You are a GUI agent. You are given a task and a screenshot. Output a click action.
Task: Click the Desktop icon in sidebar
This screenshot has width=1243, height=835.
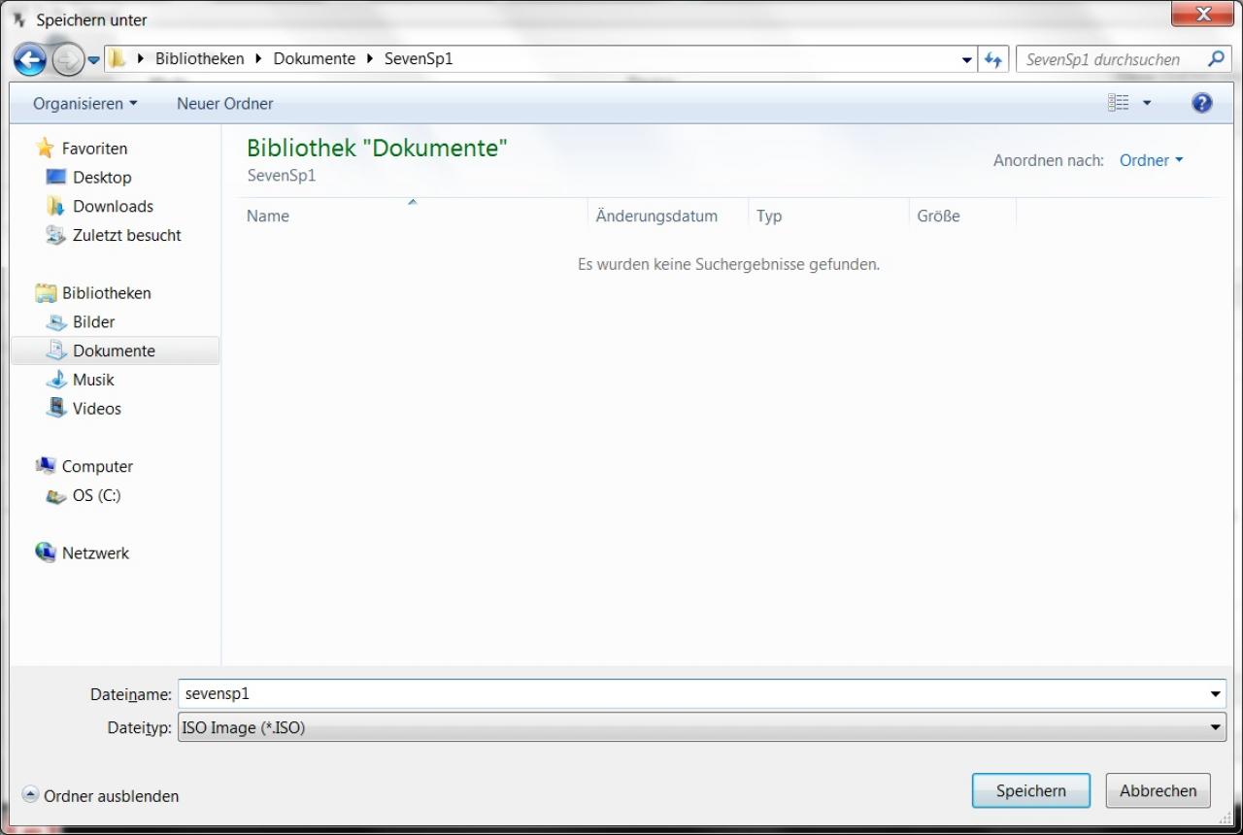coord(56,177)
